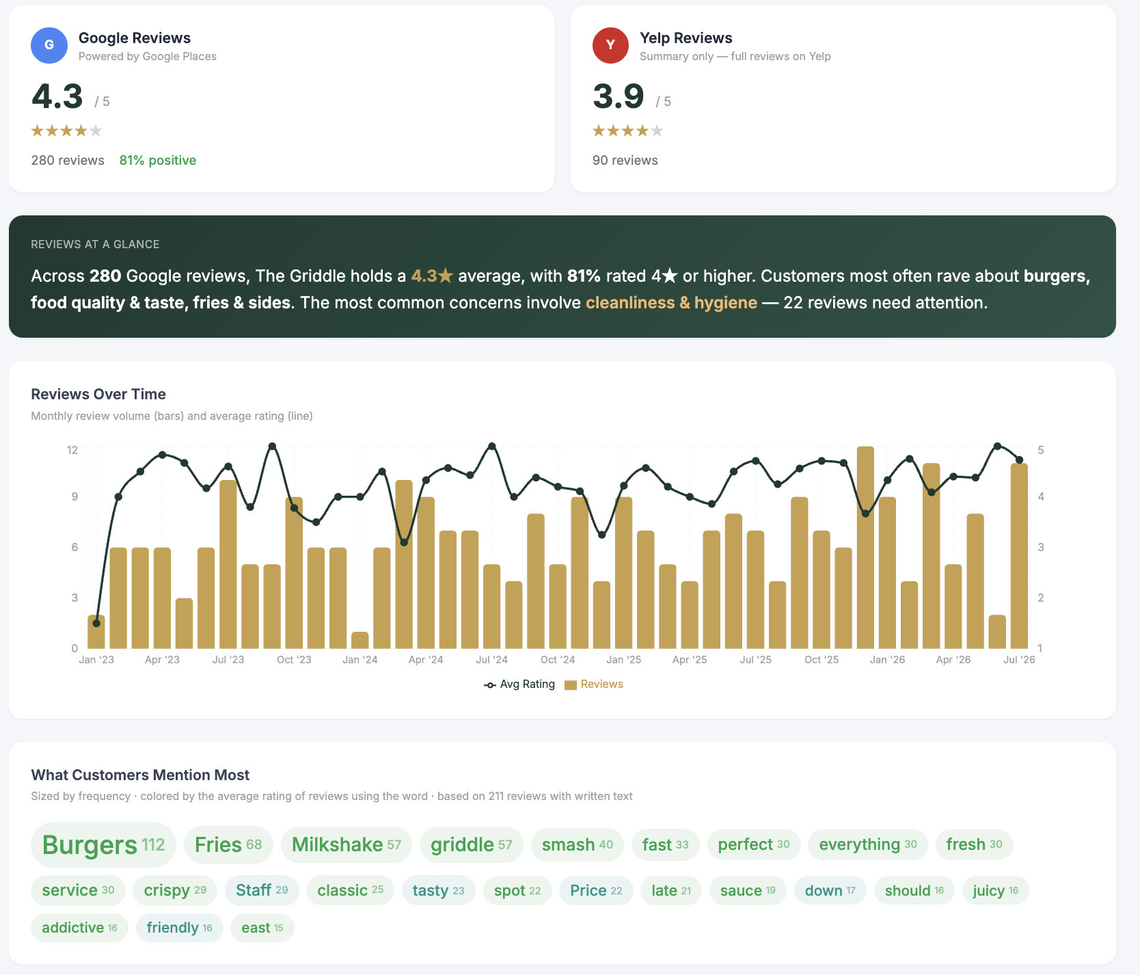This screenshot has height=975, width=1140.
Task: Click the Price 22 keyword chip
Action: pyautogui.click(x=597, y=890)
